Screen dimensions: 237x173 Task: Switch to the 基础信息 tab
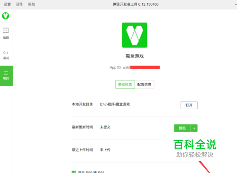(125, 85)
